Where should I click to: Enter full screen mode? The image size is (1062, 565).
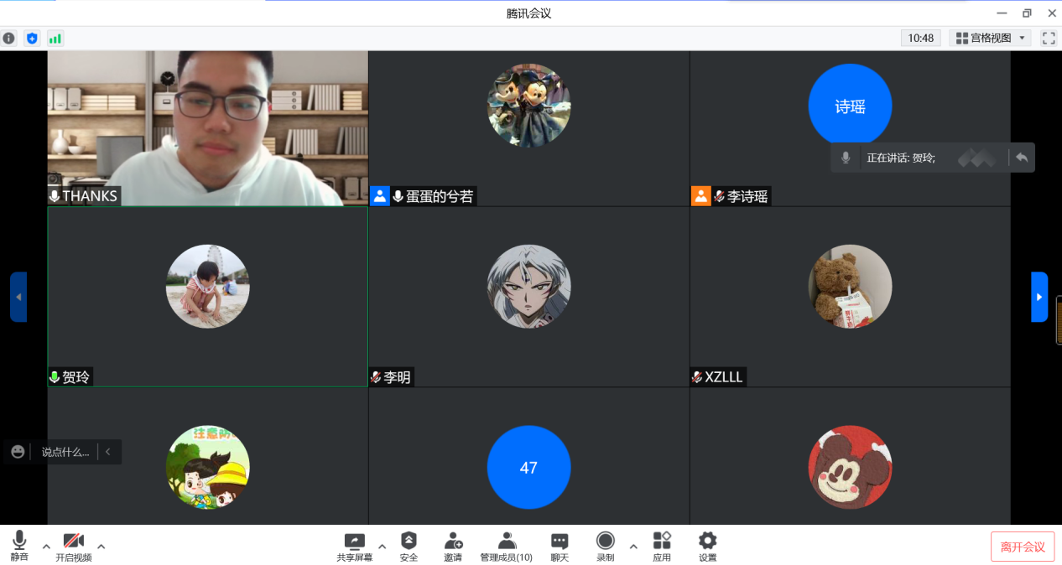1048,38
